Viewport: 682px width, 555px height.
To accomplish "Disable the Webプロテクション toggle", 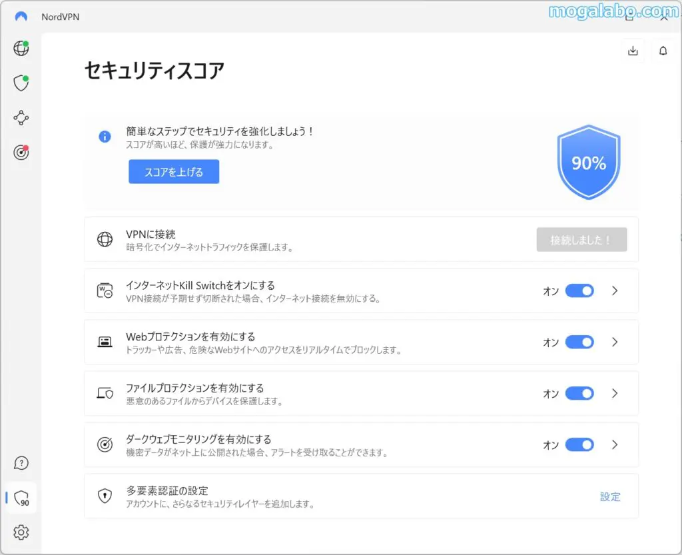I will [x=579, y=342].
